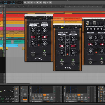Viewport: 105px width, 105px height.
Task: Click red LFO LED on right phaser pedal
Action: point(96,52)
